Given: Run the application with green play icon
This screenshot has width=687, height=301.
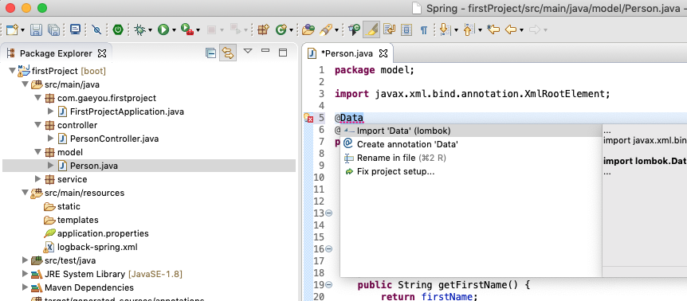Looking at the screenshot, I should 163,29.
